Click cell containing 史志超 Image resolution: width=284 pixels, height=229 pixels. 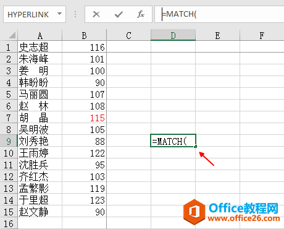(x=40, y=47)
